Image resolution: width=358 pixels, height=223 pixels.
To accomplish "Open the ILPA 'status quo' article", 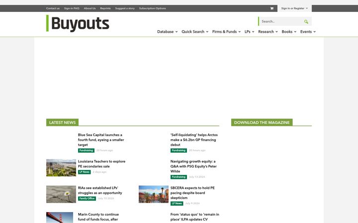I will (195, 217).
